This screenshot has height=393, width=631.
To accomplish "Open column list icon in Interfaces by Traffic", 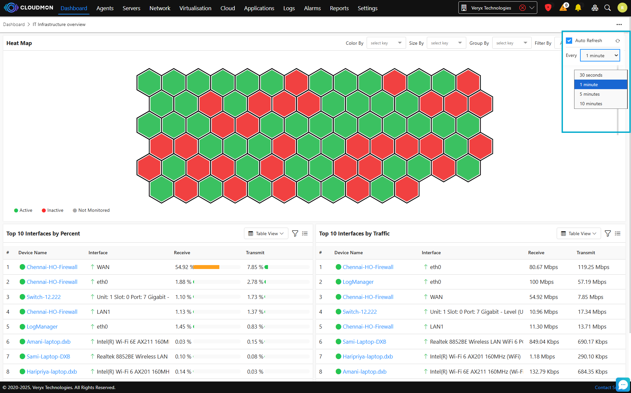I will [x=618, y=233].
